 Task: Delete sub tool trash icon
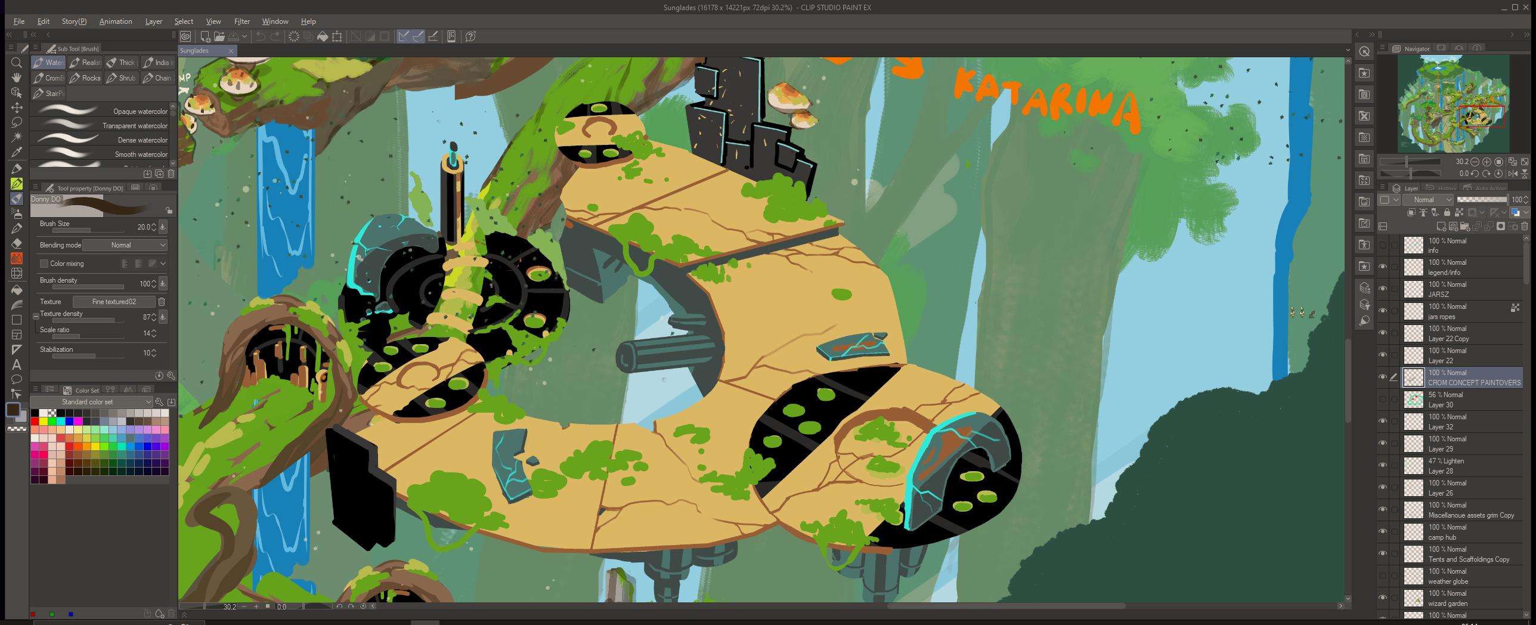point(171,174)
